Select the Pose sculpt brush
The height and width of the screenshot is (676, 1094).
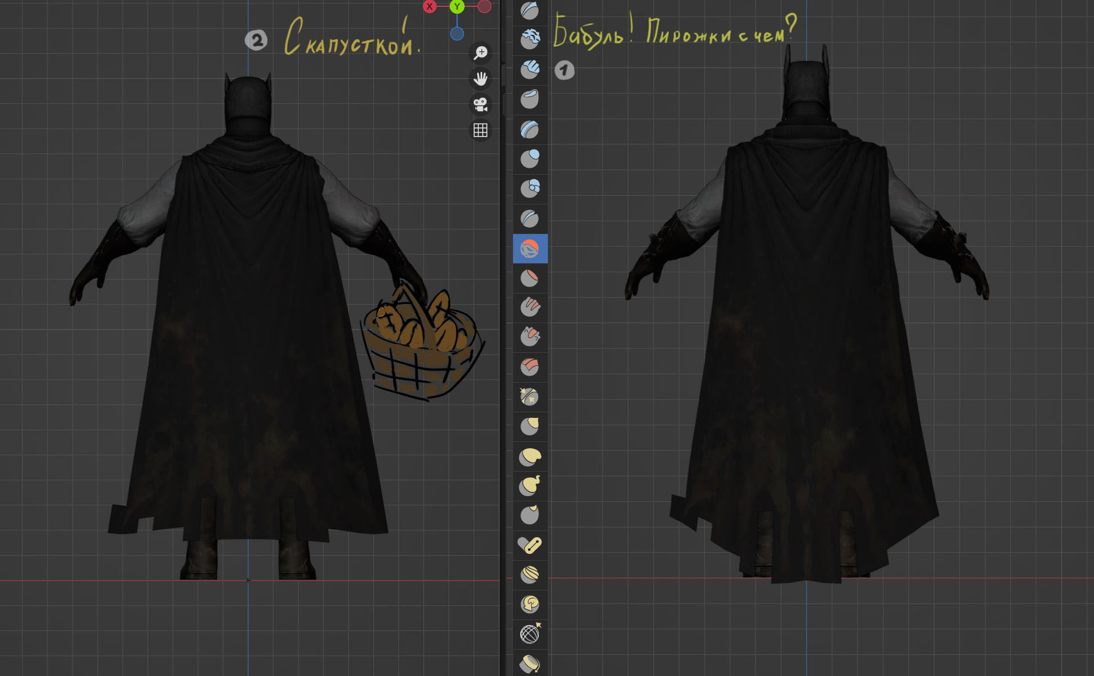tap(530, 545)
